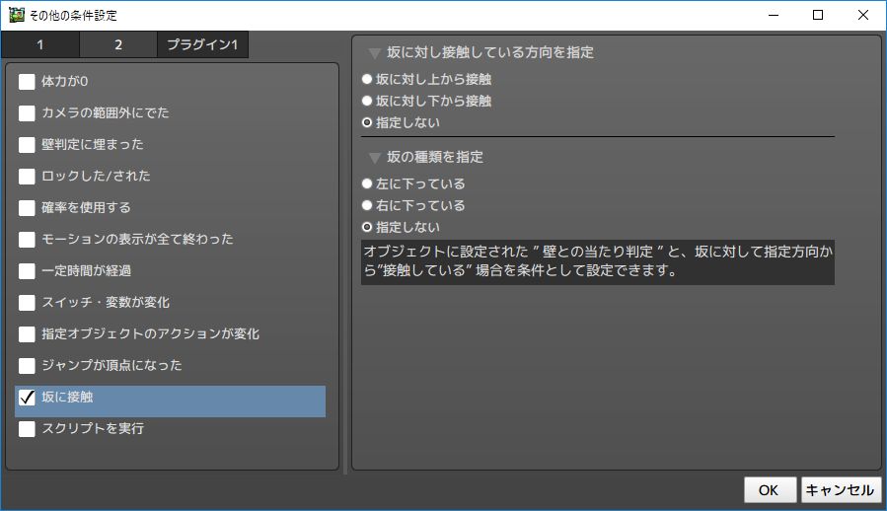Image resolution: width=887 pixels, height=511 pixels.
Task: Select 坂に対し下から接触 radio button
Action: click(x=367, y=101)
